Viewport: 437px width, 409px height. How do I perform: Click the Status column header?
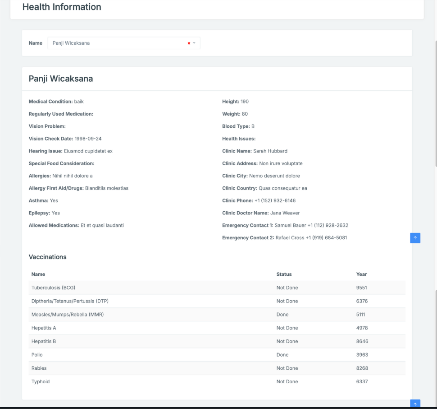coord(284,274)
